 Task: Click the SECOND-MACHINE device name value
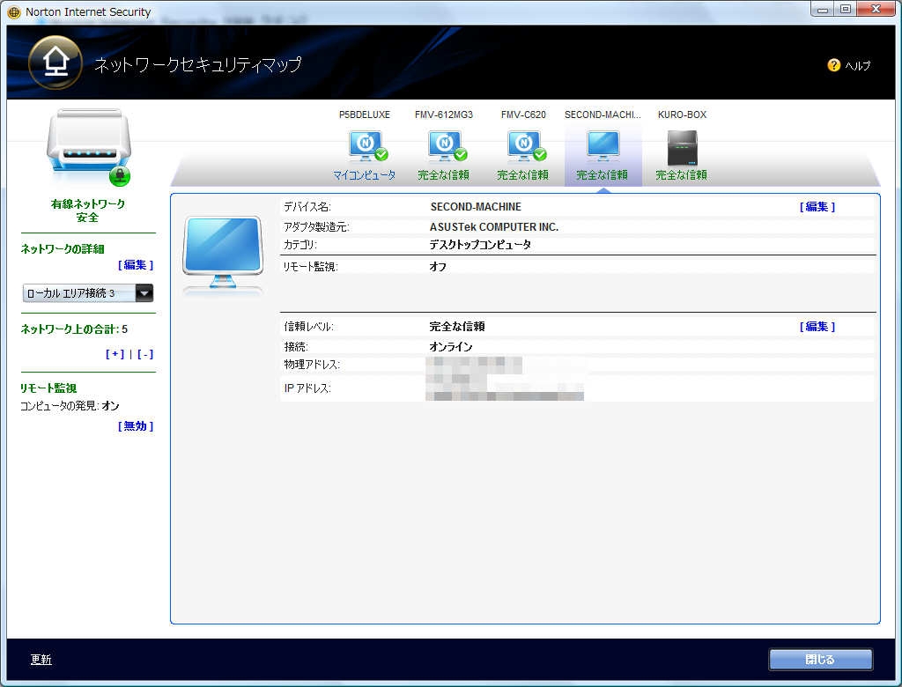tap(476, 207)
